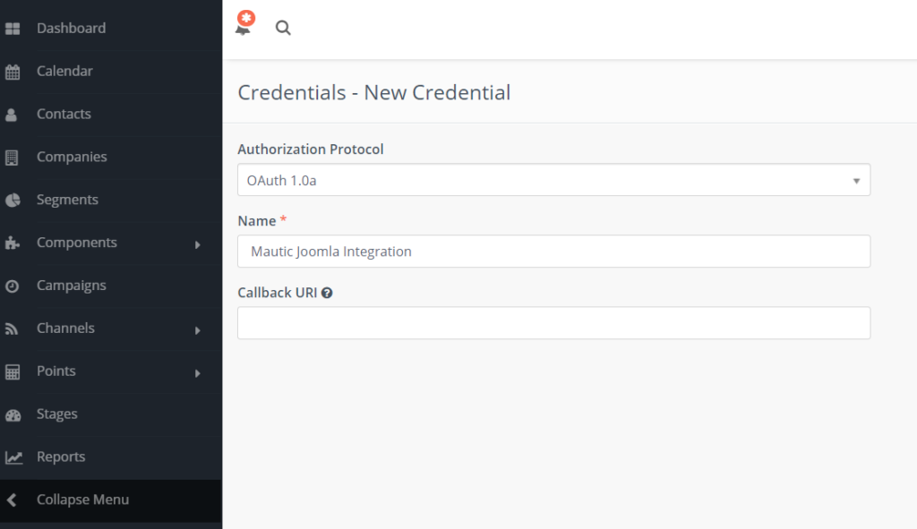This screenshot has width=917, height=529.
Task: Click the Campaigns clock icon
Action: 12,286
